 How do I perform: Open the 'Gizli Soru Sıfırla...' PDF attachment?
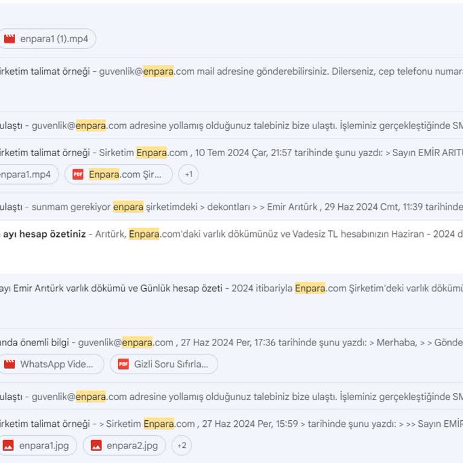click(x=164, y=364)
